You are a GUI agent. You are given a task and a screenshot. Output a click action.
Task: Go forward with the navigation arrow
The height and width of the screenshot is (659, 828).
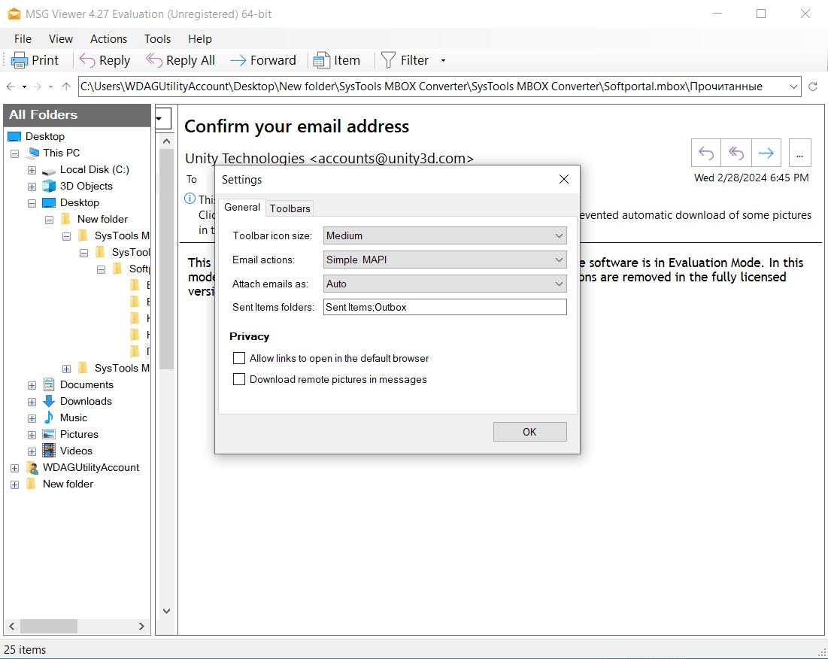pyautogui.click(x=37, y=87)
